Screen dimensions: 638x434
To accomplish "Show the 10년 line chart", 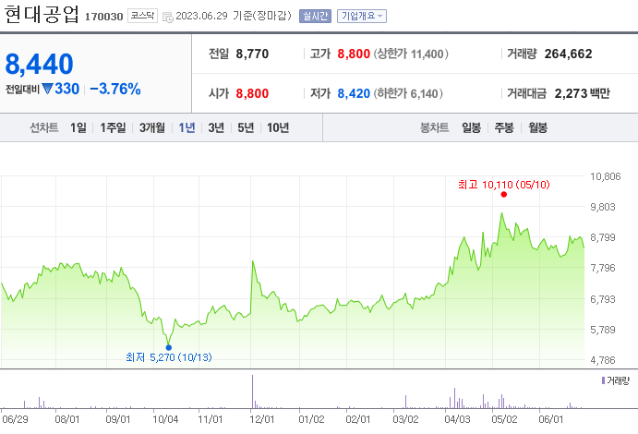I will (x=278, y=127).
